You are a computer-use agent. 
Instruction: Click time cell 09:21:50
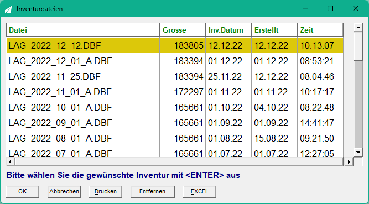pos(317,138)
